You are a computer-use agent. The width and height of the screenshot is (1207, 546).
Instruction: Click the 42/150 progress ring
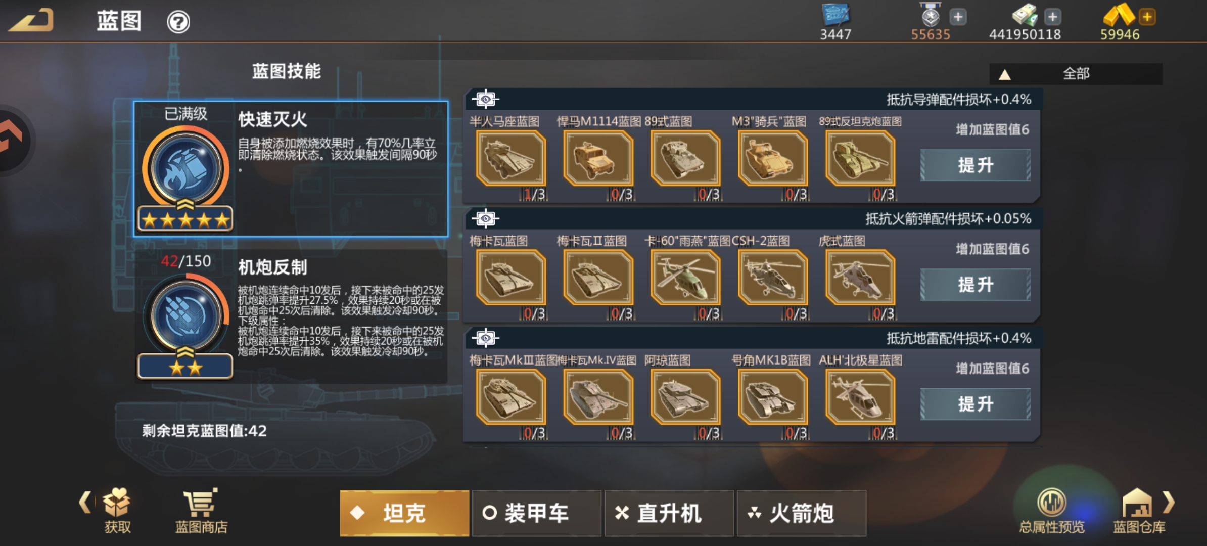coord(185,316)
